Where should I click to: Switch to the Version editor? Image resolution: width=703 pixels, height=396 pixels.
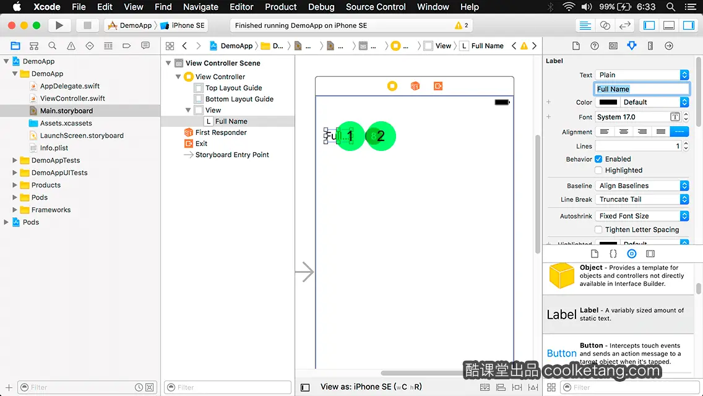(x=624, y=25)
